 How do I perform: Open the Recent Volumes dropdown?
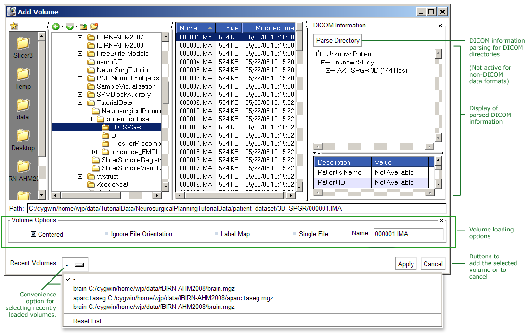pos(75,264)
